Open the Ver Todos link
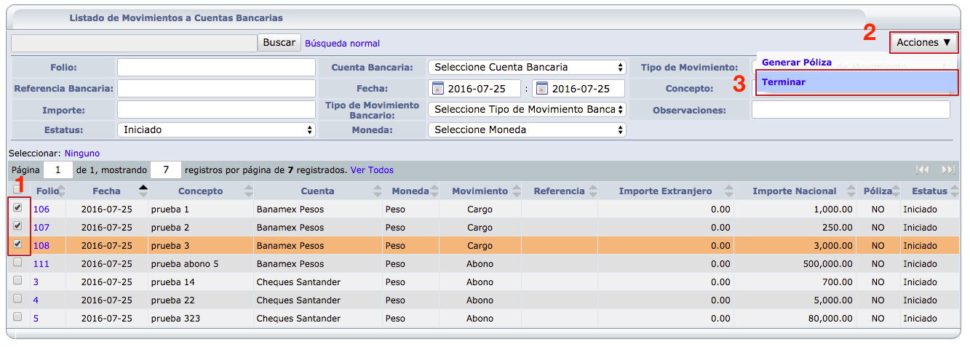This screenshot has width=970, height=347. [372, 170]
